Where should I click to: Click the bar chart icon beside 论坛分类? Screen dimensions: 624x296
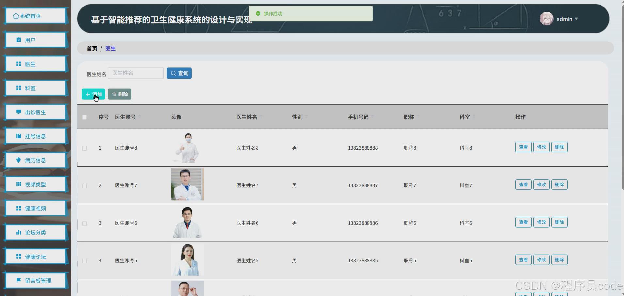pyautogui.click(x=19, y=232)
